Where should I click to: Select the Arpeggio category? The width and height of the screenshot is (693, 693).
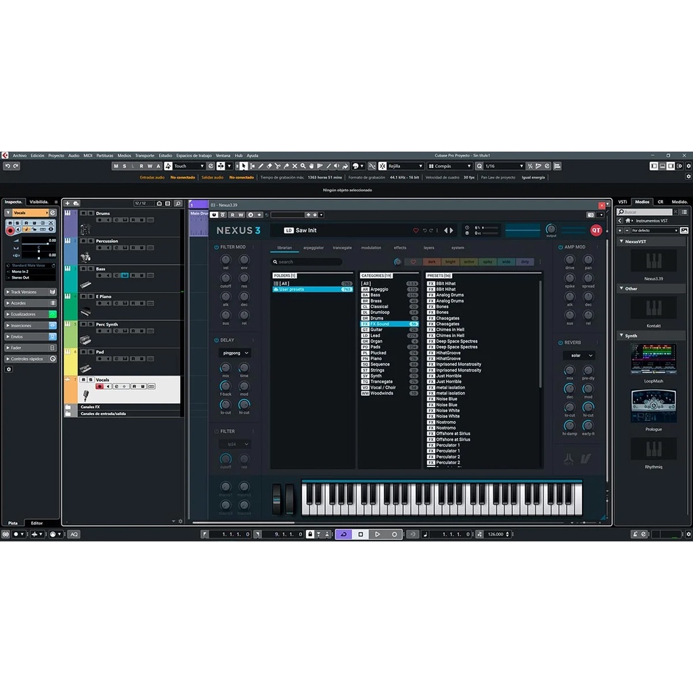[389, 289]
